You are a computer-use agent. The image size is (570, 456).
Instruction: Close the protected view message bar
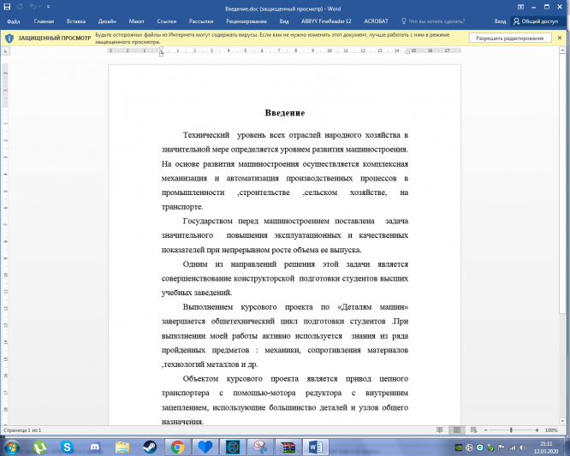(x=560, y=38)
